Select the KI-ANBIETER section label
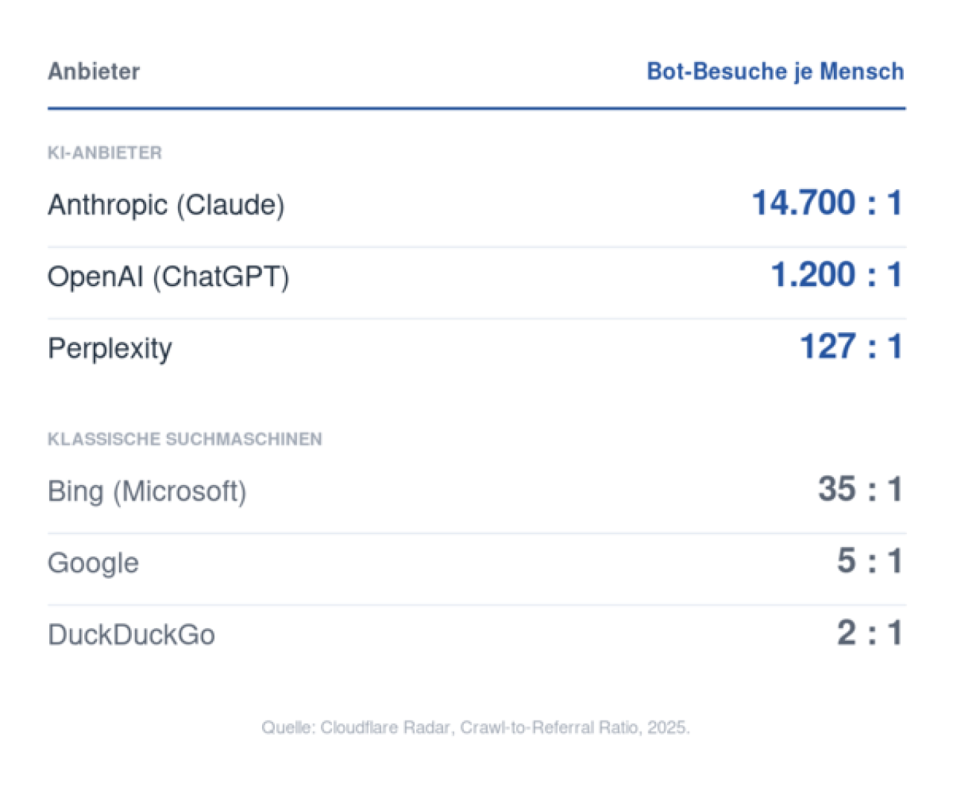Screen dimensions: 953x795 [x=105, y=153]
